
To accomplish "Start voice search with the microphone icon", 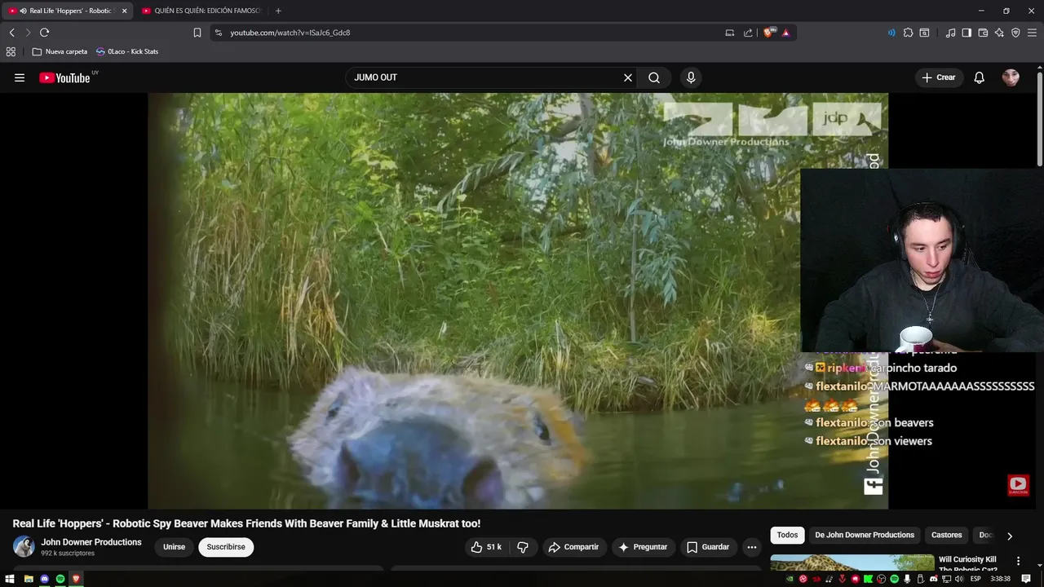I will [x=691, y=77].
